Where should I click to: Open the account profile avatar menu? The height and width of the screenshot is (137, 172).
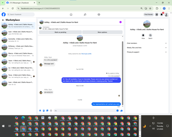pos(166,14)
